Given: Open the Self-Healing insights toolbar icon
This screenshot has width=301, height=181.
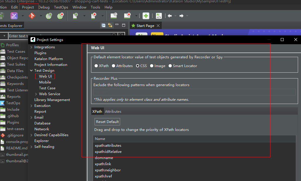Looking at the screenshot, I should [x=14, y=16].
